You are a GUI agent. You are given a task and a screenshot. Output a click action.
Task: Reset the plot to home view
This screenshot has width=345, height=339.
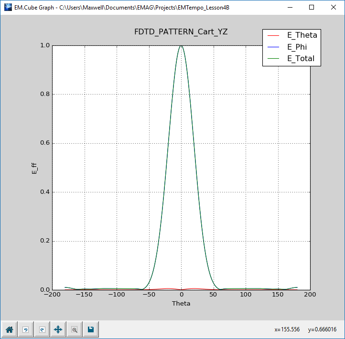click(9, 329)
